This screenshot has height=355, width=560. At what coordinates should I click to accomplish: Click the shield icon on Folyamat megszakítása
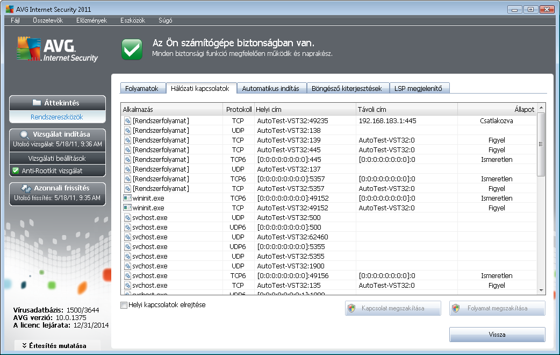(x=456, y=308)
